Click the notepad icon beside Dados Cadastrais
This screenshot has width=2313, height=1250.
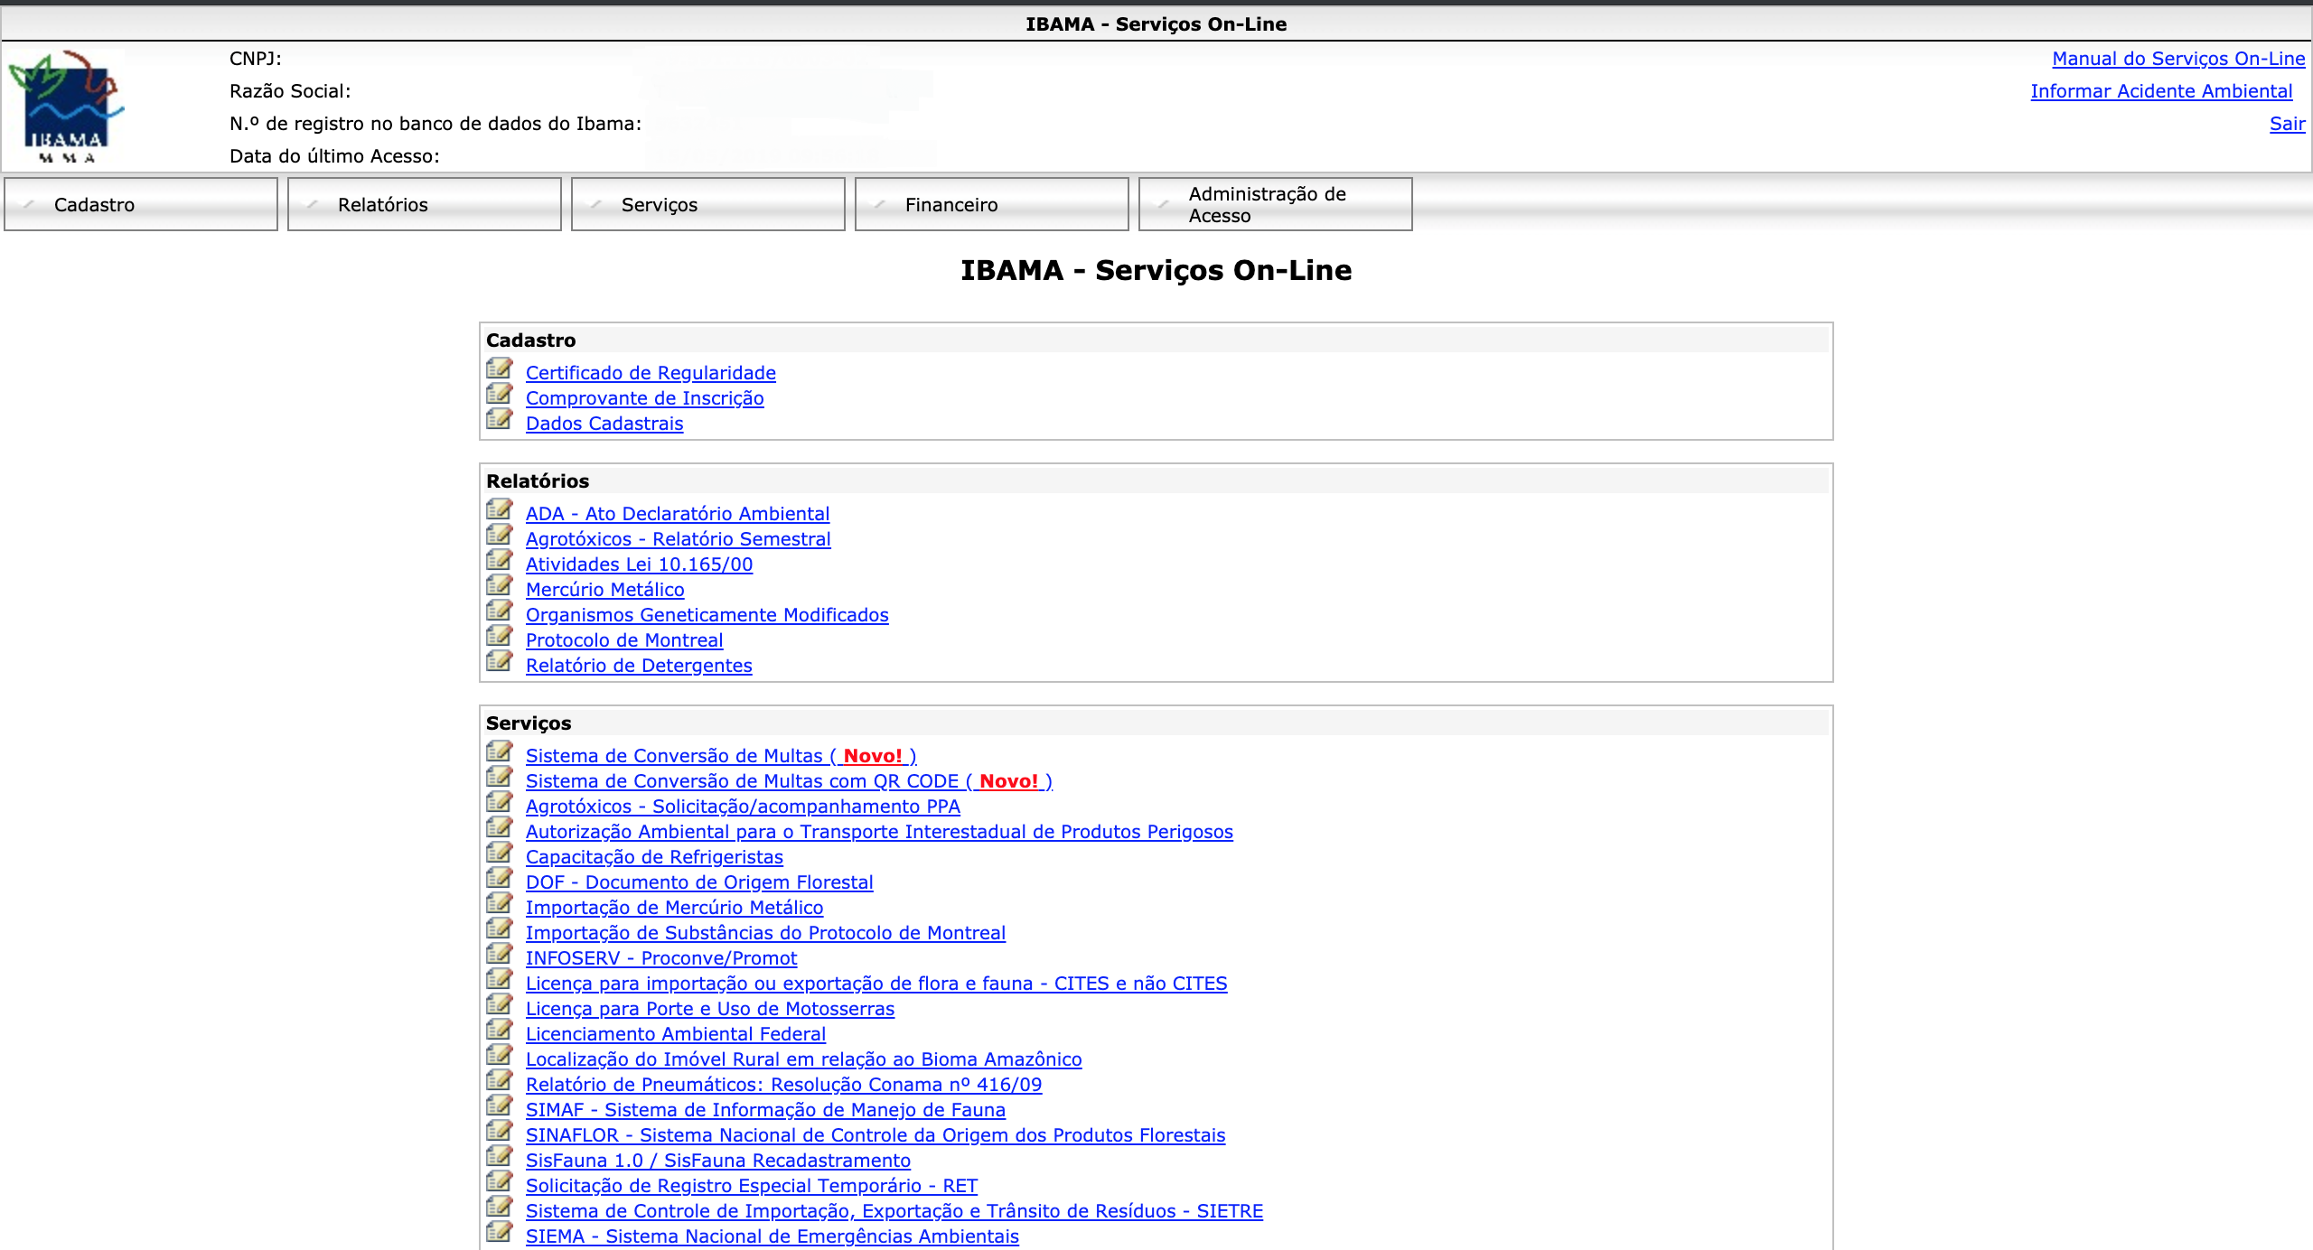pyautogui.click(x=500, y=419)
